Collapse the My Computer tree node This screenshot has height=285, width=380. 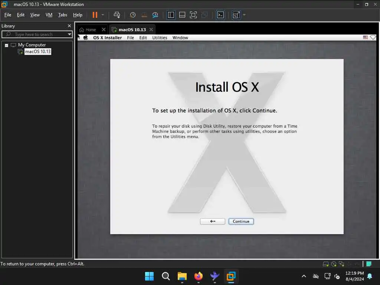(x=7, y=45)
